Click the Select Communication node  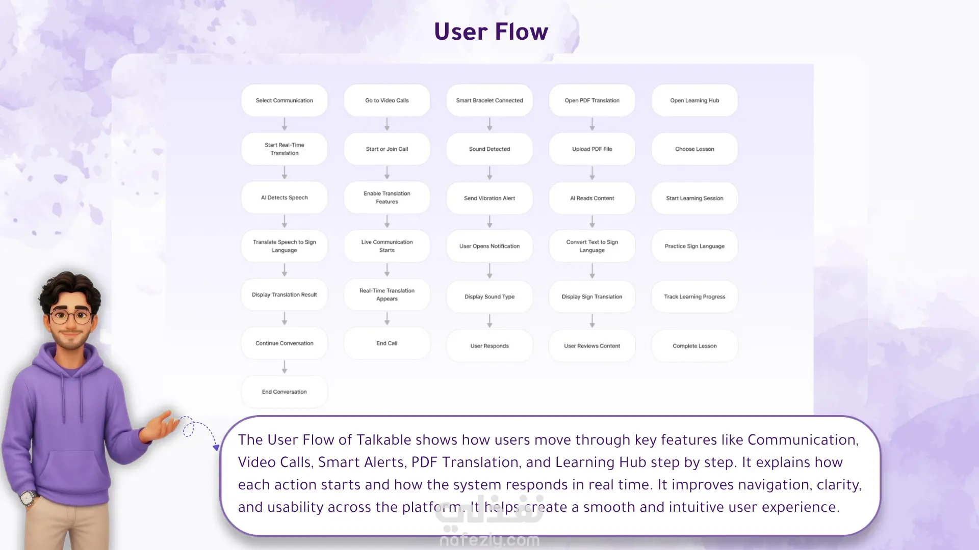click(x=284, y=100)
